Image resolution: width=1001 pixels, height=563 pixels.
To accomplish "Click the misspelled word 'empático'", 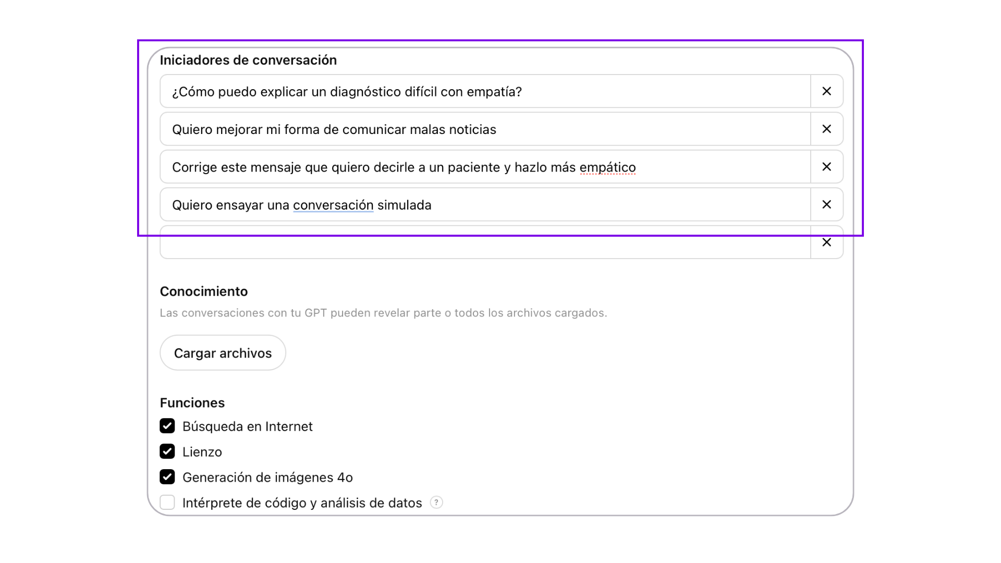I will pyautogui.click(x=607, y=167).
